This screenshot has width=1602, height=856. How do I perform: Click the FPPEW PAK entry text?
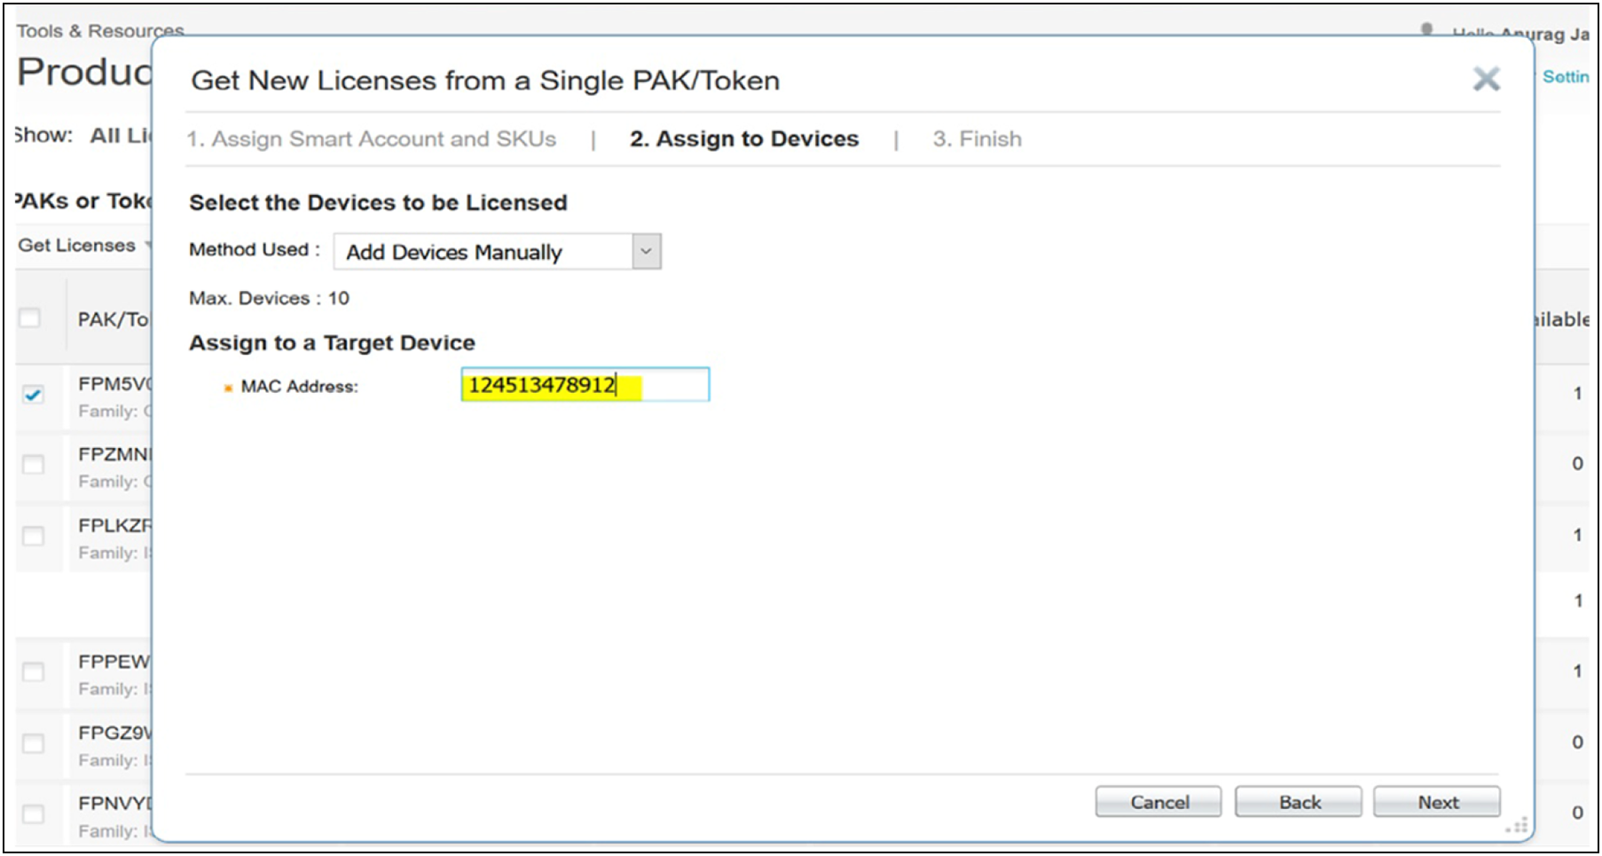tap(115, 662)
